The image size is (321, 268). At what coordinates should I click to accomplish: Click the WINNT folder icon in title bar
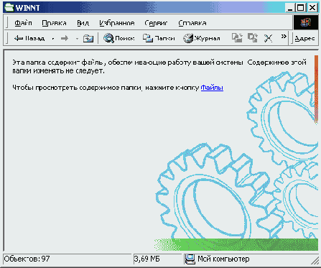9,7
